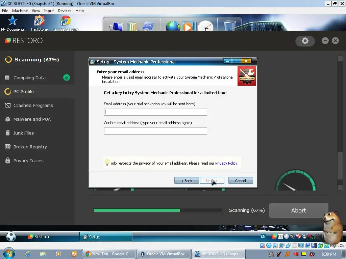346x259 pixels.
Task: Click the computer icon in the desktop dock
Action: [x=116, y=26]
